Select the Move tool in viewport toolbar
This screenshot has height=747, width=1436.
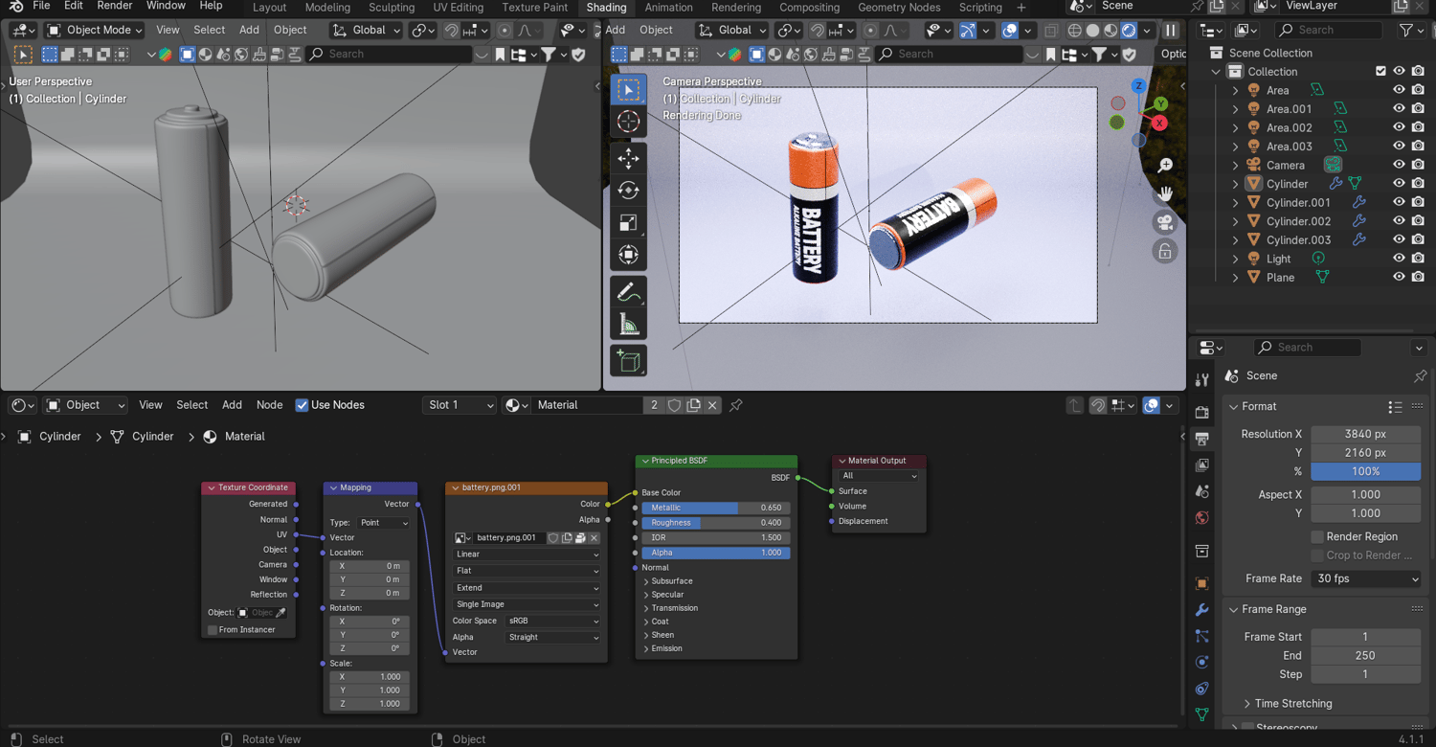point(628,157)
